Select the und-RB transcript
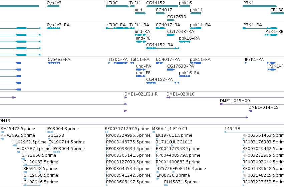284x187 pixels. click(x=141, y=42)
